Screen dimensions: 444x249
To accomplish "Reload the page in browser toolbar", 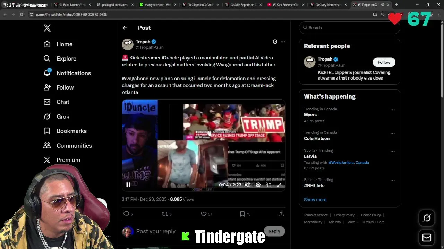I will point(22,15).
